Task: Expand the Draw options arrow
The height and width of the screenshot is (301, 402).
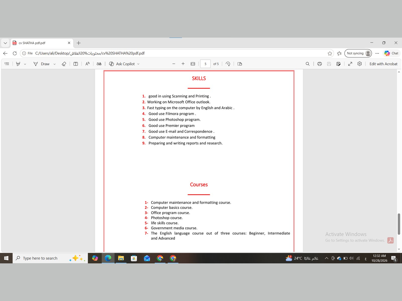Action: [55, 64]
